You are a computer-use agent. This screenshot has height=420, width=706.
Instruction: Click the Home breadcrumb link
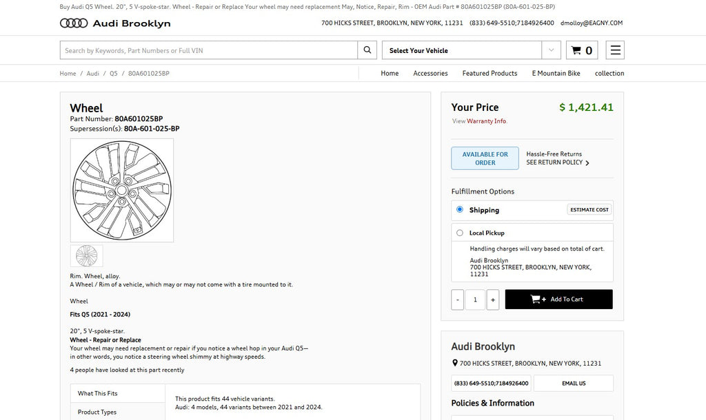click(x=68, y=73)
